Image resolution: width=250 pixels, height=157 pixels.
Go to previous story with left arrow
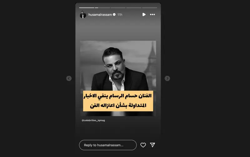coord(69,78)
